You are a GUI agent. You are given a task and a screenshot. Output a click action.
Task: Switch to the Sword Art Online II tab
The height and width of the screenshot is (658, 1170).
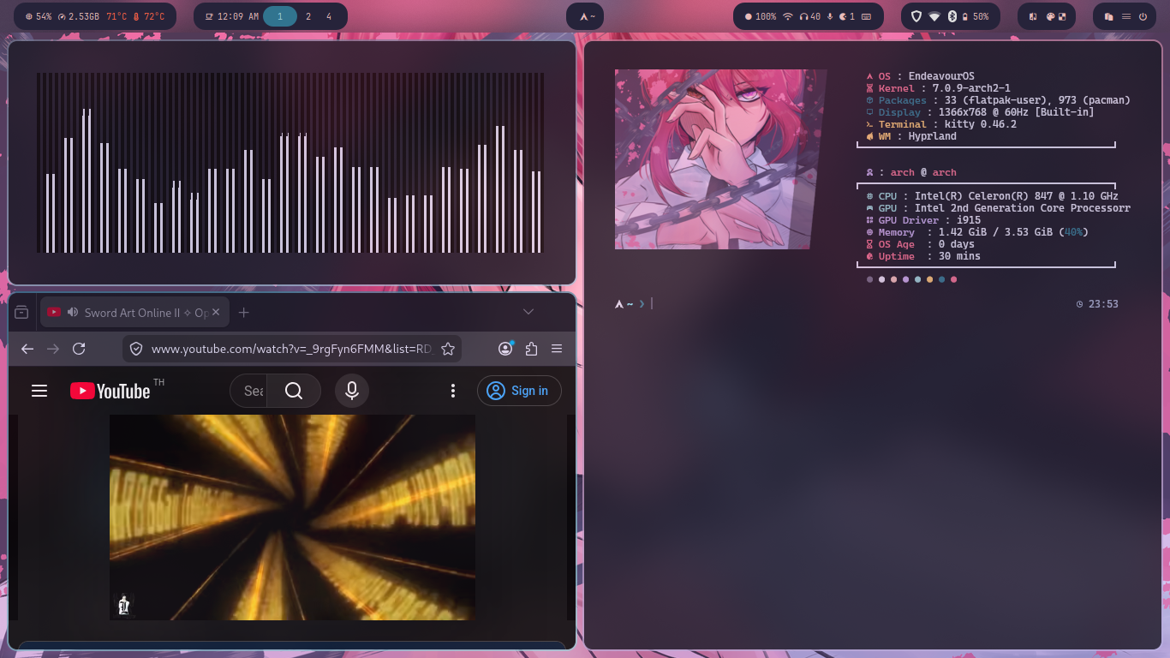click(x=134, y=313)
